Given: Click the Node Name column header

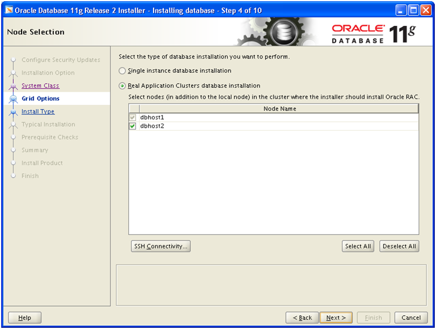Looking at the screenshot, I should click(x=279, y=108).
